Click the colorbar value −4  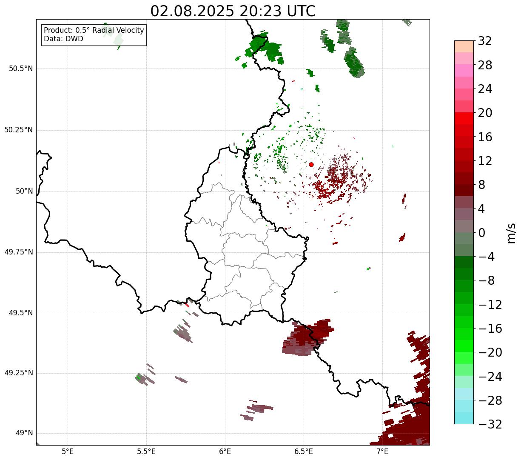pyautogui.click(x=487, y=257)
